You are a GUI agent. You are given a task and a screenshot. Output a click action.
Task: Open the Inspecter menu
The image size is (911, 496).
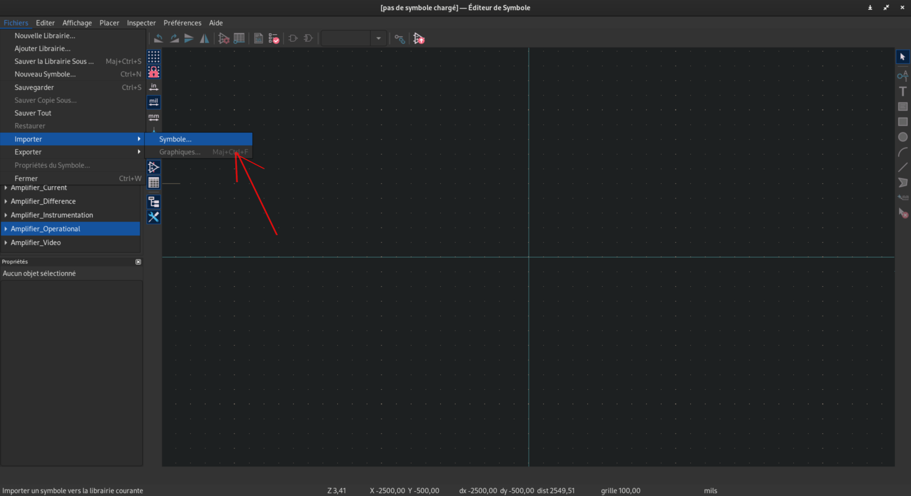coord(141,23)
